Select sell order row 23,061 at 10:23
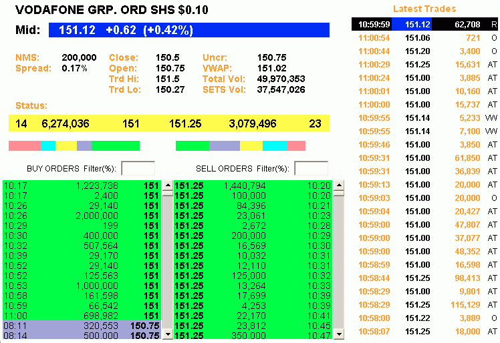Screen dimensions: 500x343 (253, 216)
